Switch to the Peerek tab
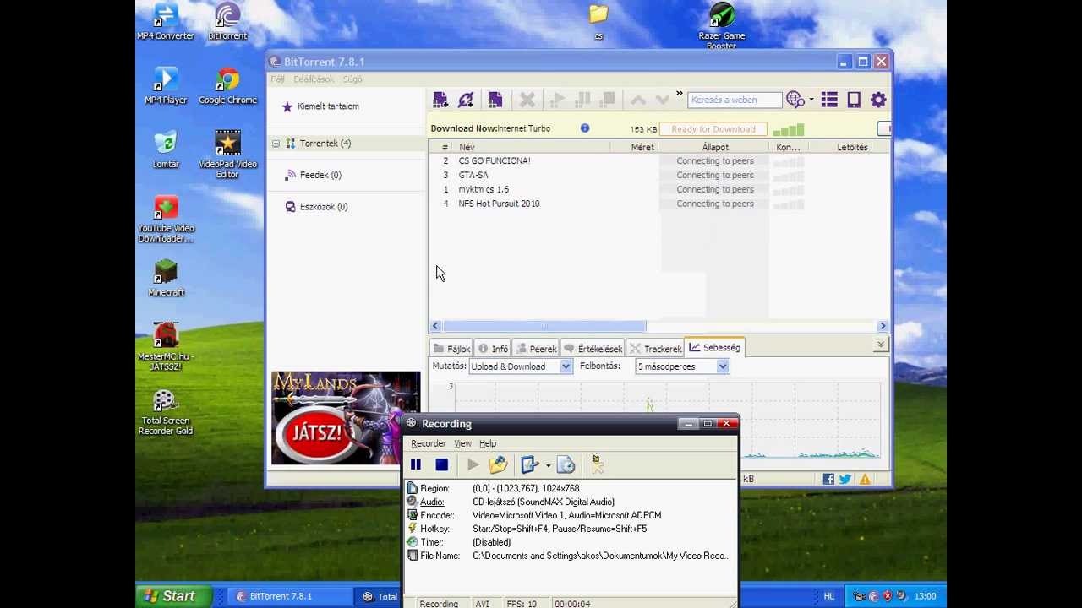Image resolution: width=1082 pixels, height=608 pixels. 536,349
